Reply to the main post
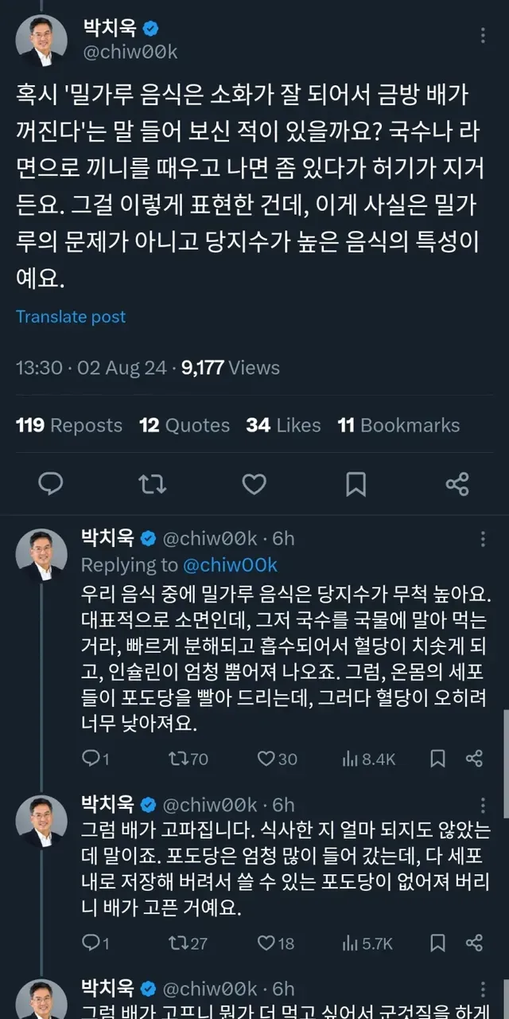The width and height of the screenshot is (509, 1019). [x=51, y=483]
